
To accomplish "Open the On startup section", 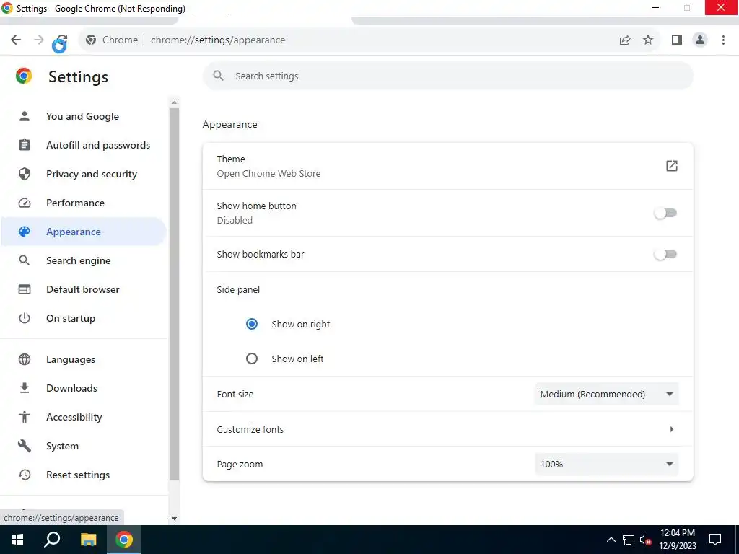I will tap(71, 318).
